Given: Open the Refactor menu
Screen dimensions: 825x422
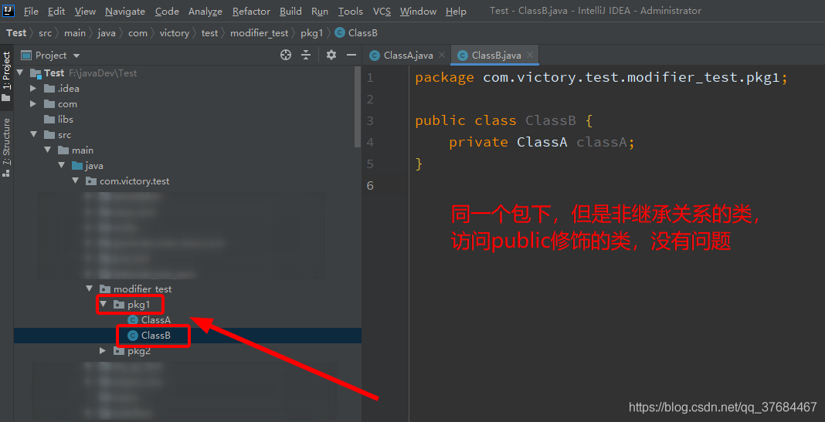Looking at the screenshot, I should click(x=251, y=11).
